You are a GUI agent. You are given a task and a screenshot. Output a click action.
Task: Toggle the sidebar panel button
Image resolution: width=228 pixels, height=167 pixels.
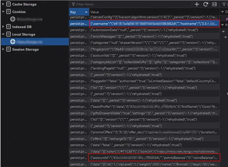(214, 4)
